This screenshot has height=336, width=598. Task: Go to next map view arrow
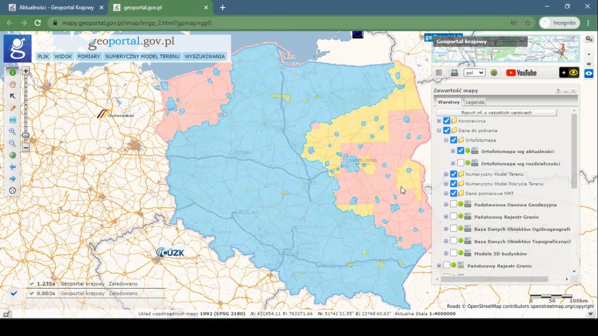tap(13, 179)
